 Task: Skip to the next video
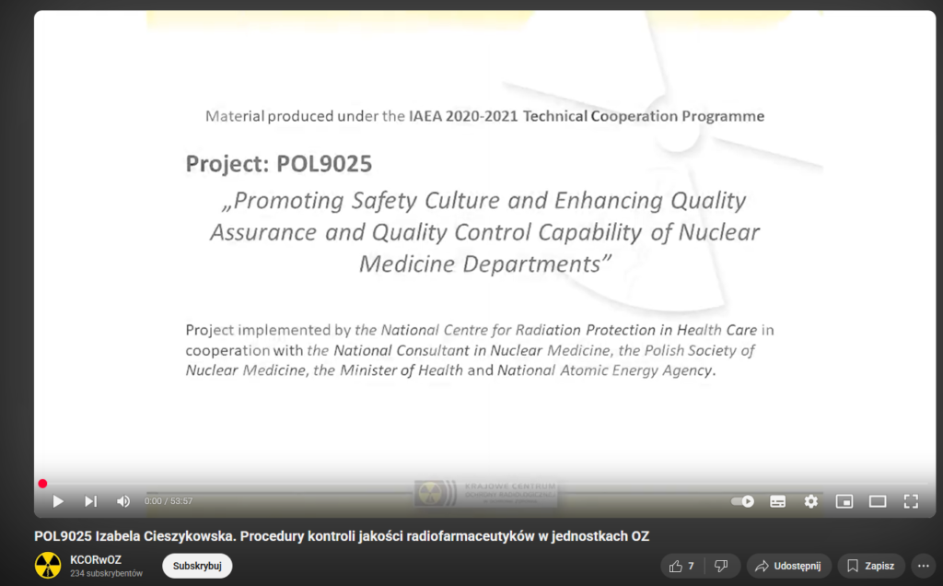(90, 501)
